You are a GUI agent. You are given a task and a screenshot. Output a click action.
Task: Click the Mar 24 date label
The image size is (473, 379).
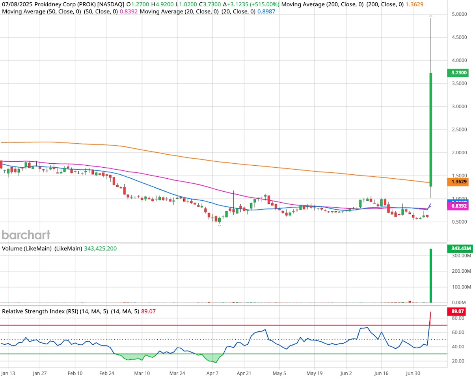177,373
